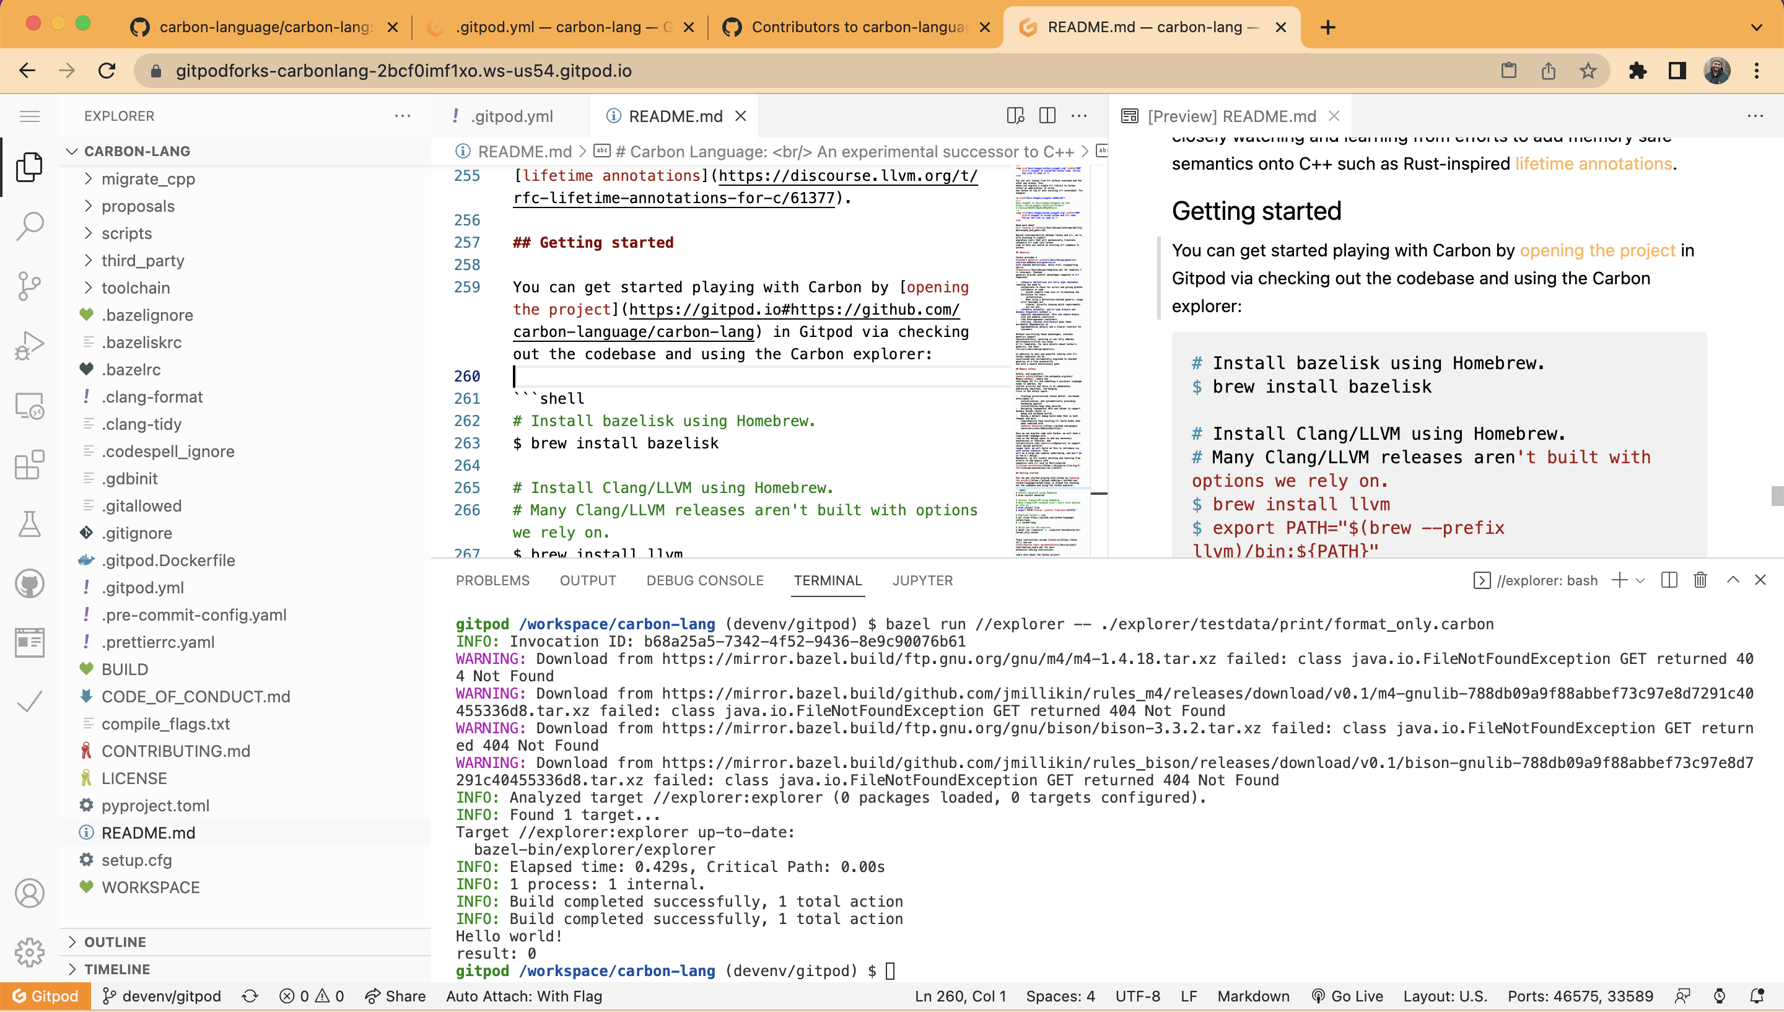Open the toolchain folder in the explorer

[135, 288]
